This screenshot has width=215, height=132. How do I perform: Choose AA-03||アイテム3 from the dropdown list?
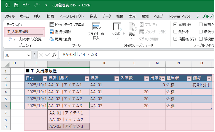point(69,126)
